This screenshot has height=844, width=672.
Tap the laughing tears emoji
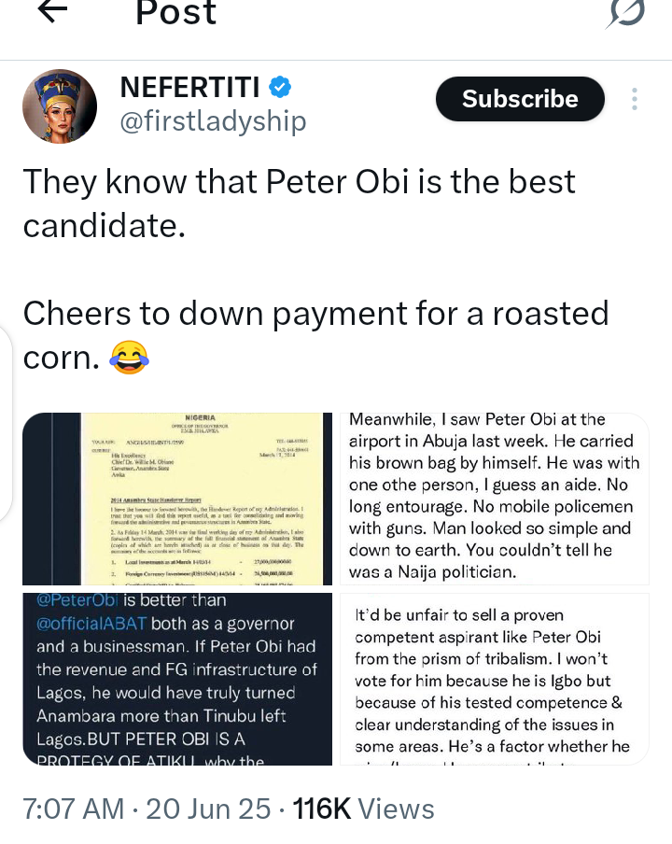(x=130, y=357)
